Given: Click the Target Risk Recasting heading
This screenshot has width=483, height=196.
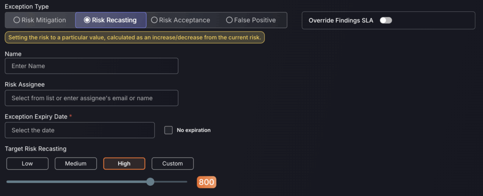Looking at the screenshot, I should [35, 149].
